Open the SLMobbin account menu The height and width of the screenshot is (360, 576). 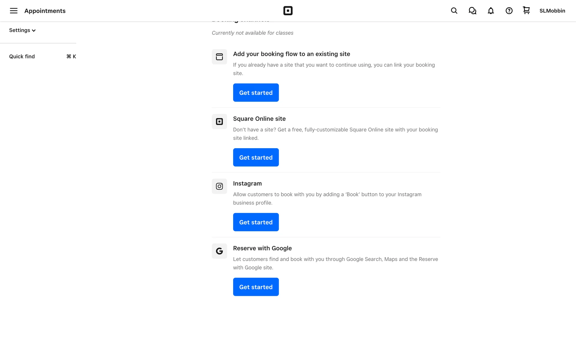click(x=552, y=11)
